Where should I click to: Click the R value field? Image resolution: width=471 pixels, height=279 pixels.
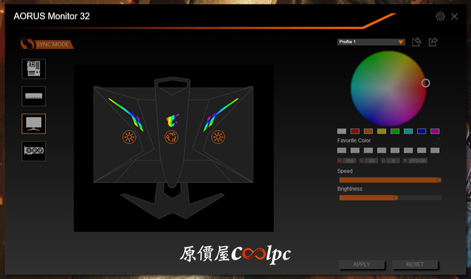click(349, 160)
